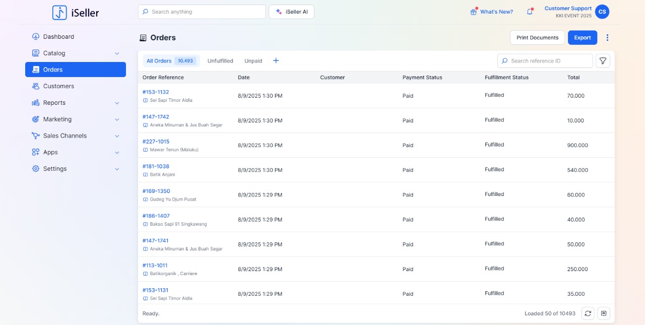Open the filter funnel icon
Screen dimensions: 645x325
[603, 61]
